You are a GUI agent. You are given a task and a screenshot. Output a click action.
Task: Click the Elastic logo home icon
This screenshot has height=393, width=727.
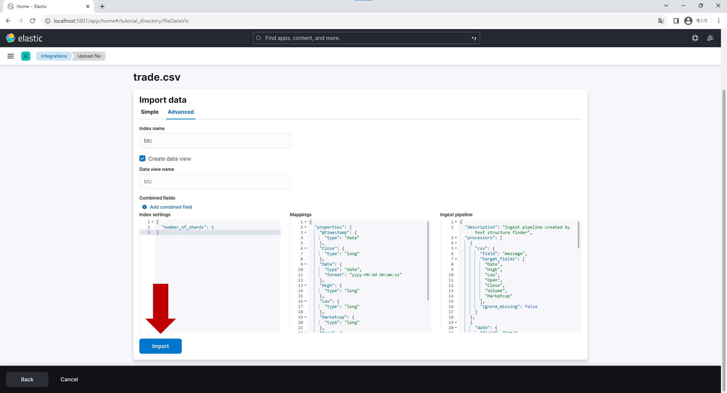click(x=11, y=38)
